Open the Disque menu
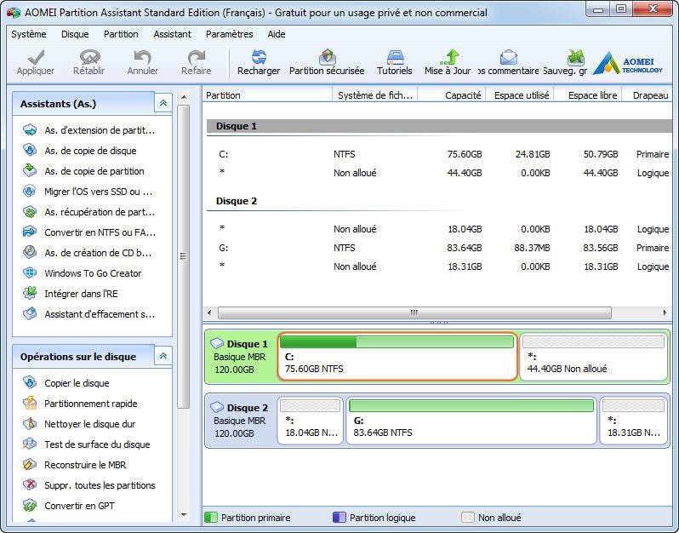This screenshot has height=533, width=679. pyautogui.click(x=75, y=34)
